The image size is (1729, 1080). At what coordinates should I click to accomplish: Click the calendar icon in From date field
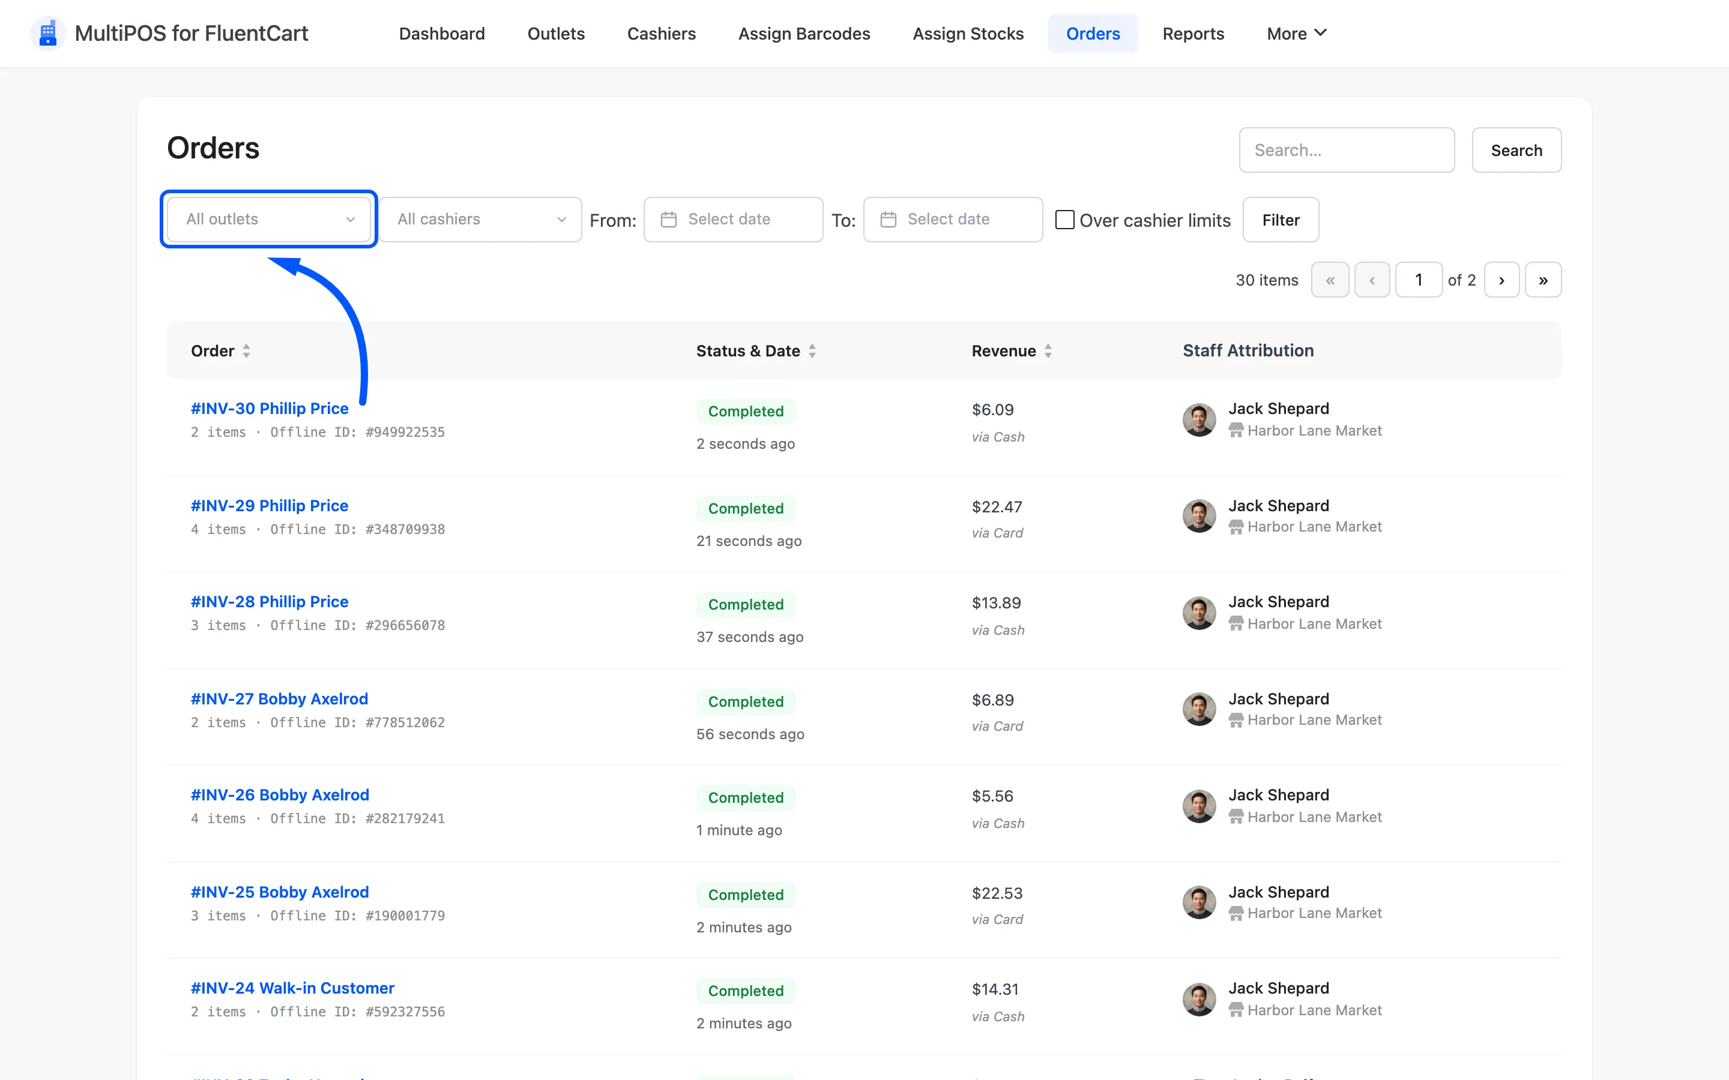tap(669, 219)
